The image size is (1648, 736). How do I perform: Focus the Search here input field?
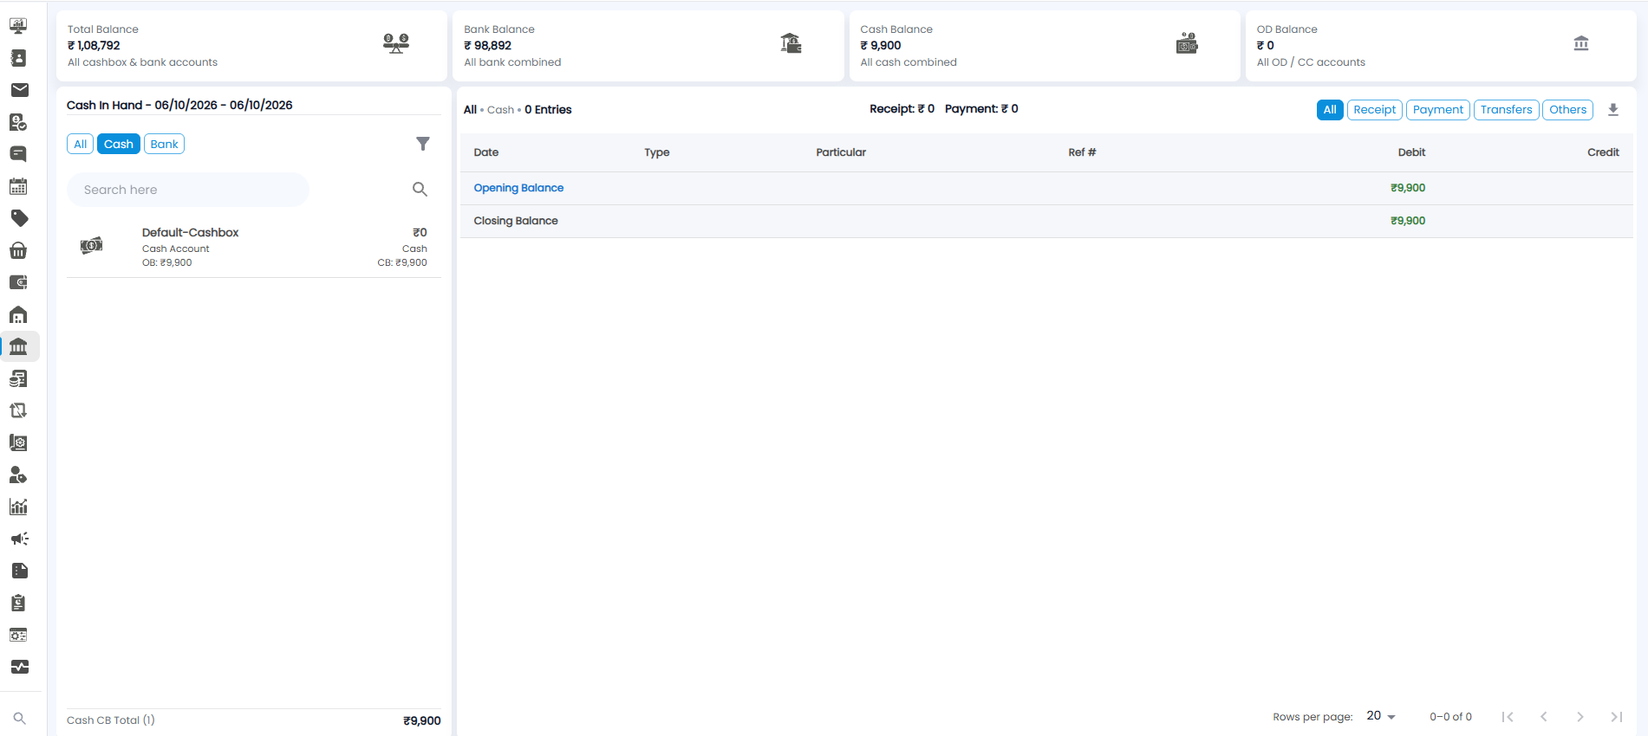coord(188,190)
